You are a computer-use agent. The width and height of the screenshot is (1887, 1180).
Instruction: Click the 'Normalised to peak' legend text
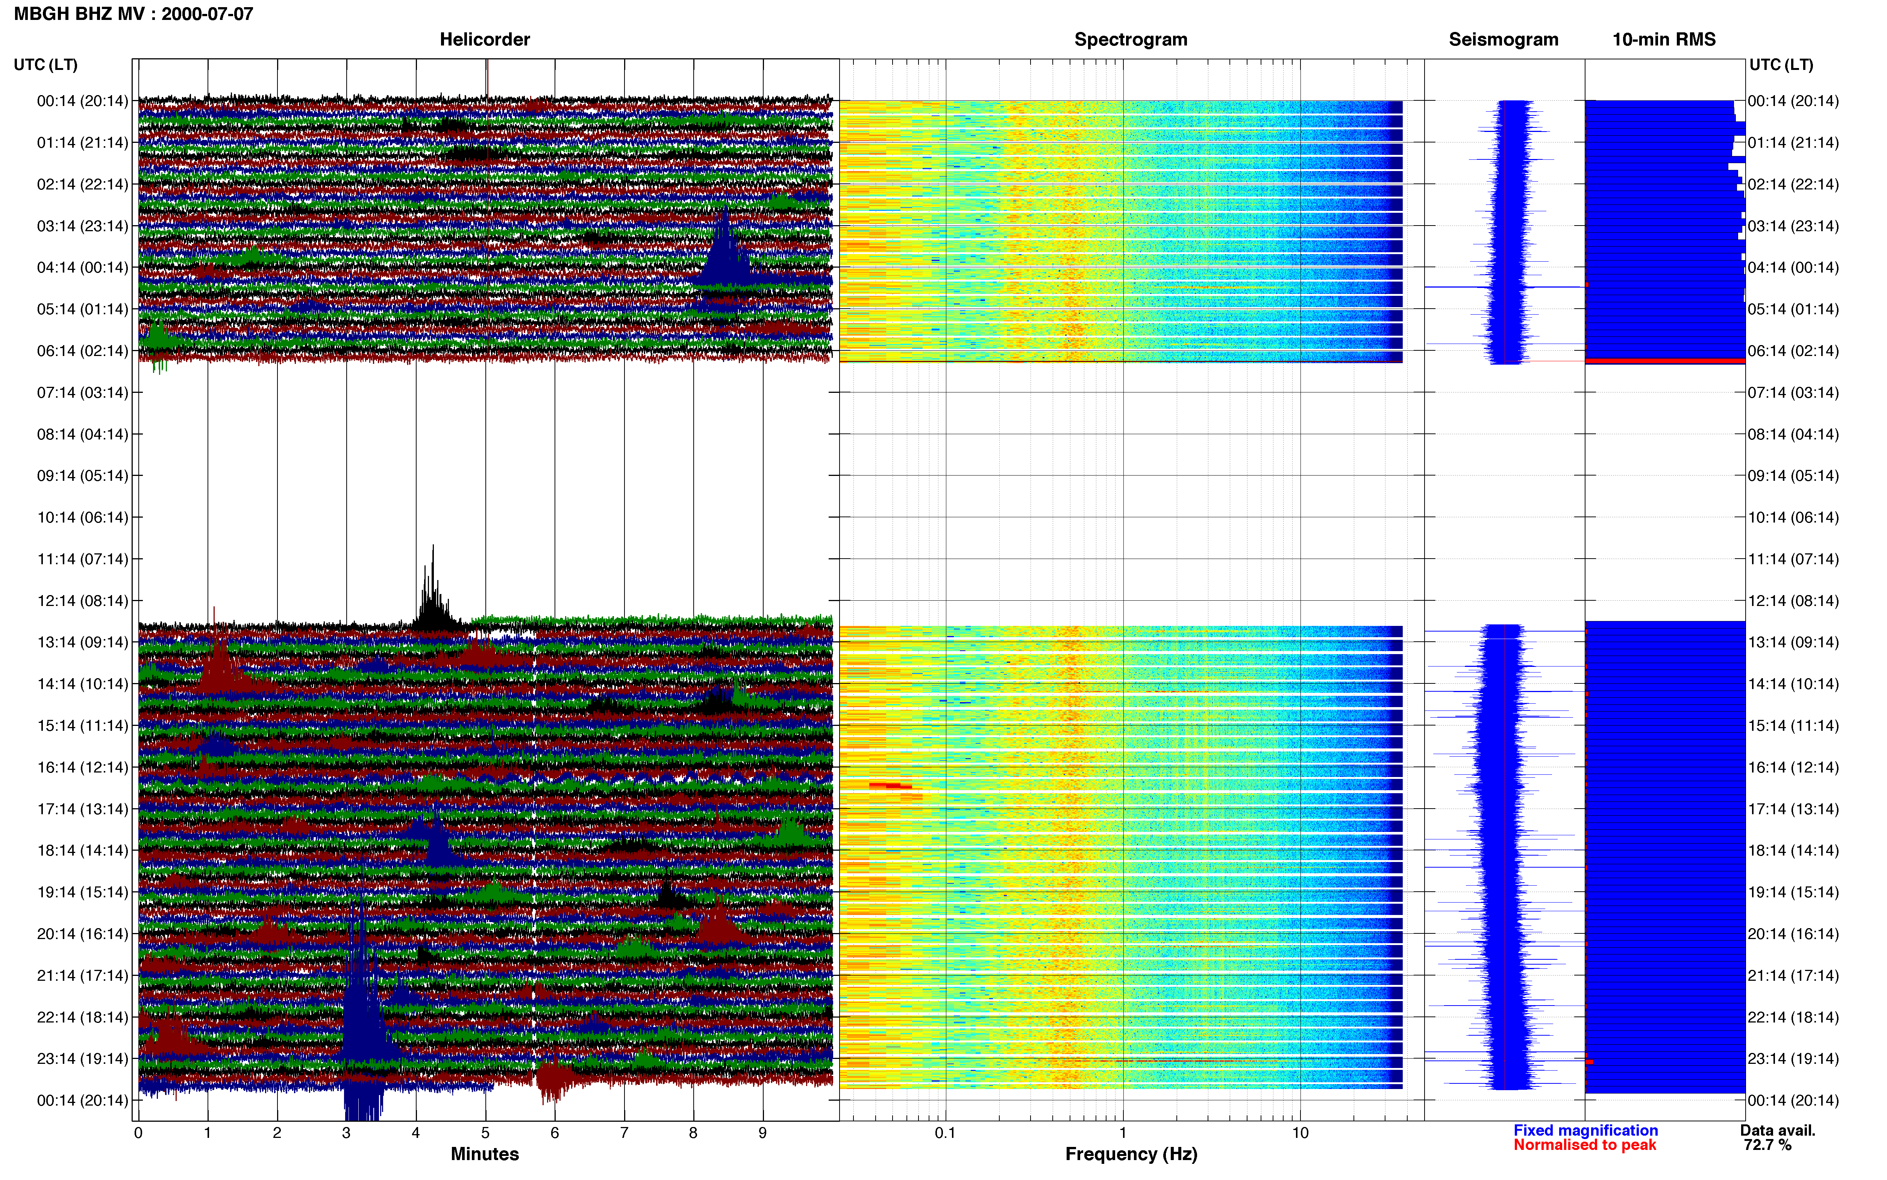pyautogui.click(x=1584, y=1145)
